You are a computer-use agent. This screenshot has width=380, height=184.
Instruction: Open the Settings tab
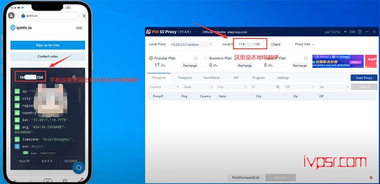(x=283, y=78)
